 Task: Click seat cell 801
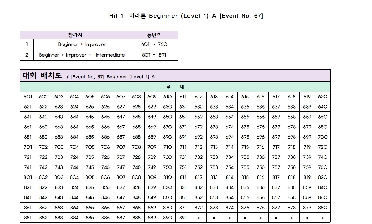[28, 178]
